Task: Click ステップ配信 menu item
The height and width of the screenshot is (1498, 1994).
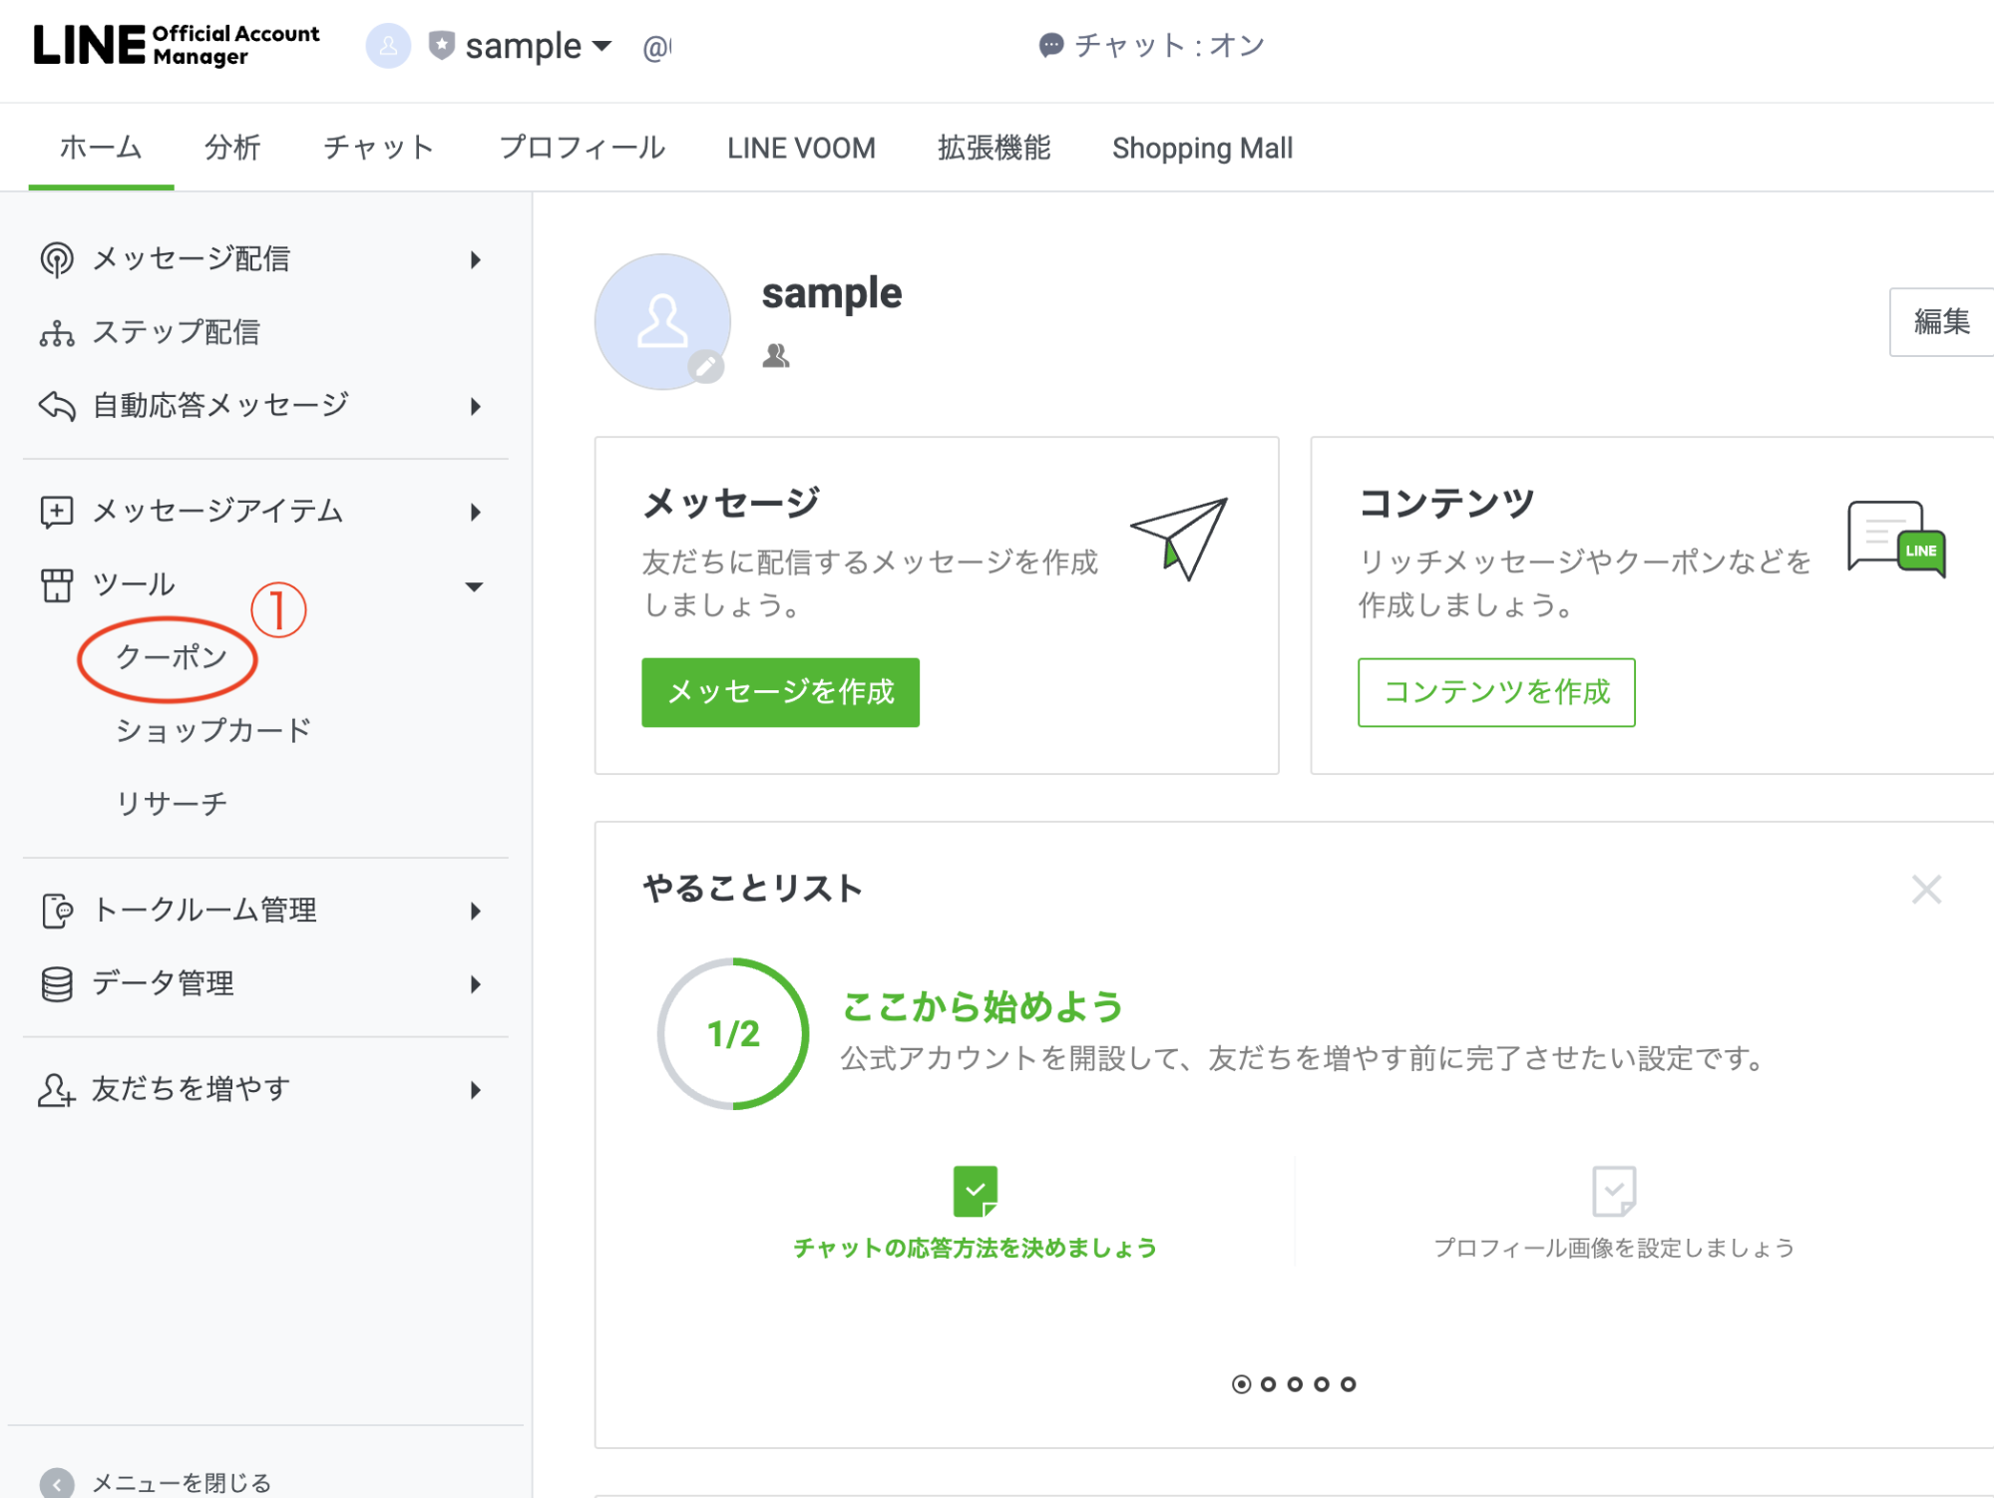Action: click(x=176, y=333)
